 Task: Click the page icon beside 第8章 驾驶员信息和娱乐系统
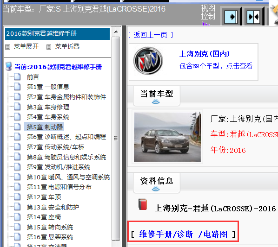pyautogui.click(x=17, y=157)
